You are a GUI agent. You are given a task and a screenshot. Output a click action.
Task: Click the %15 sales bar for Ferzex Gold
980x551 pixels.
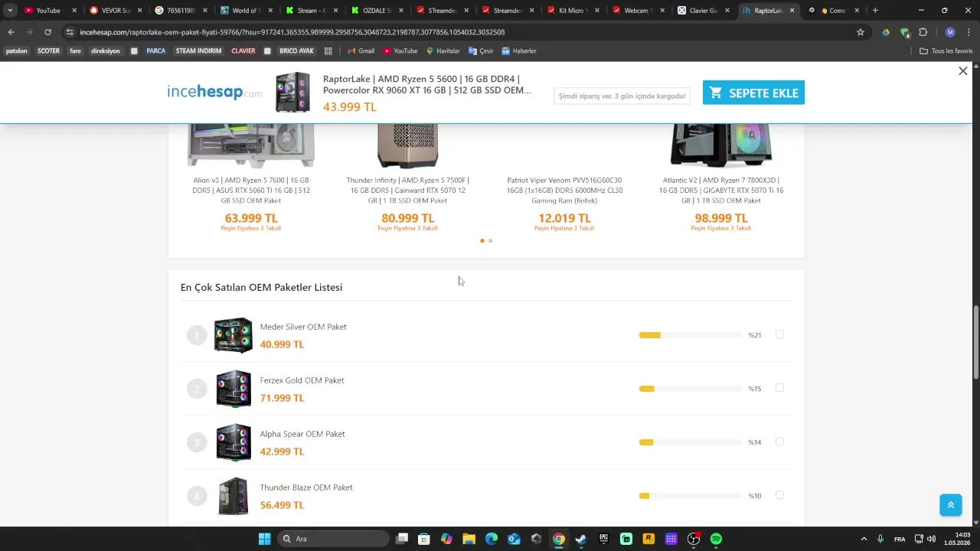[691, 389]
